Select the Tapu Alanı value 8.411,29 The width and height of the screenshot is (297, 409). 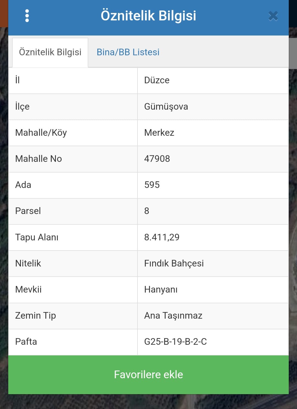(x=162, y=237)
